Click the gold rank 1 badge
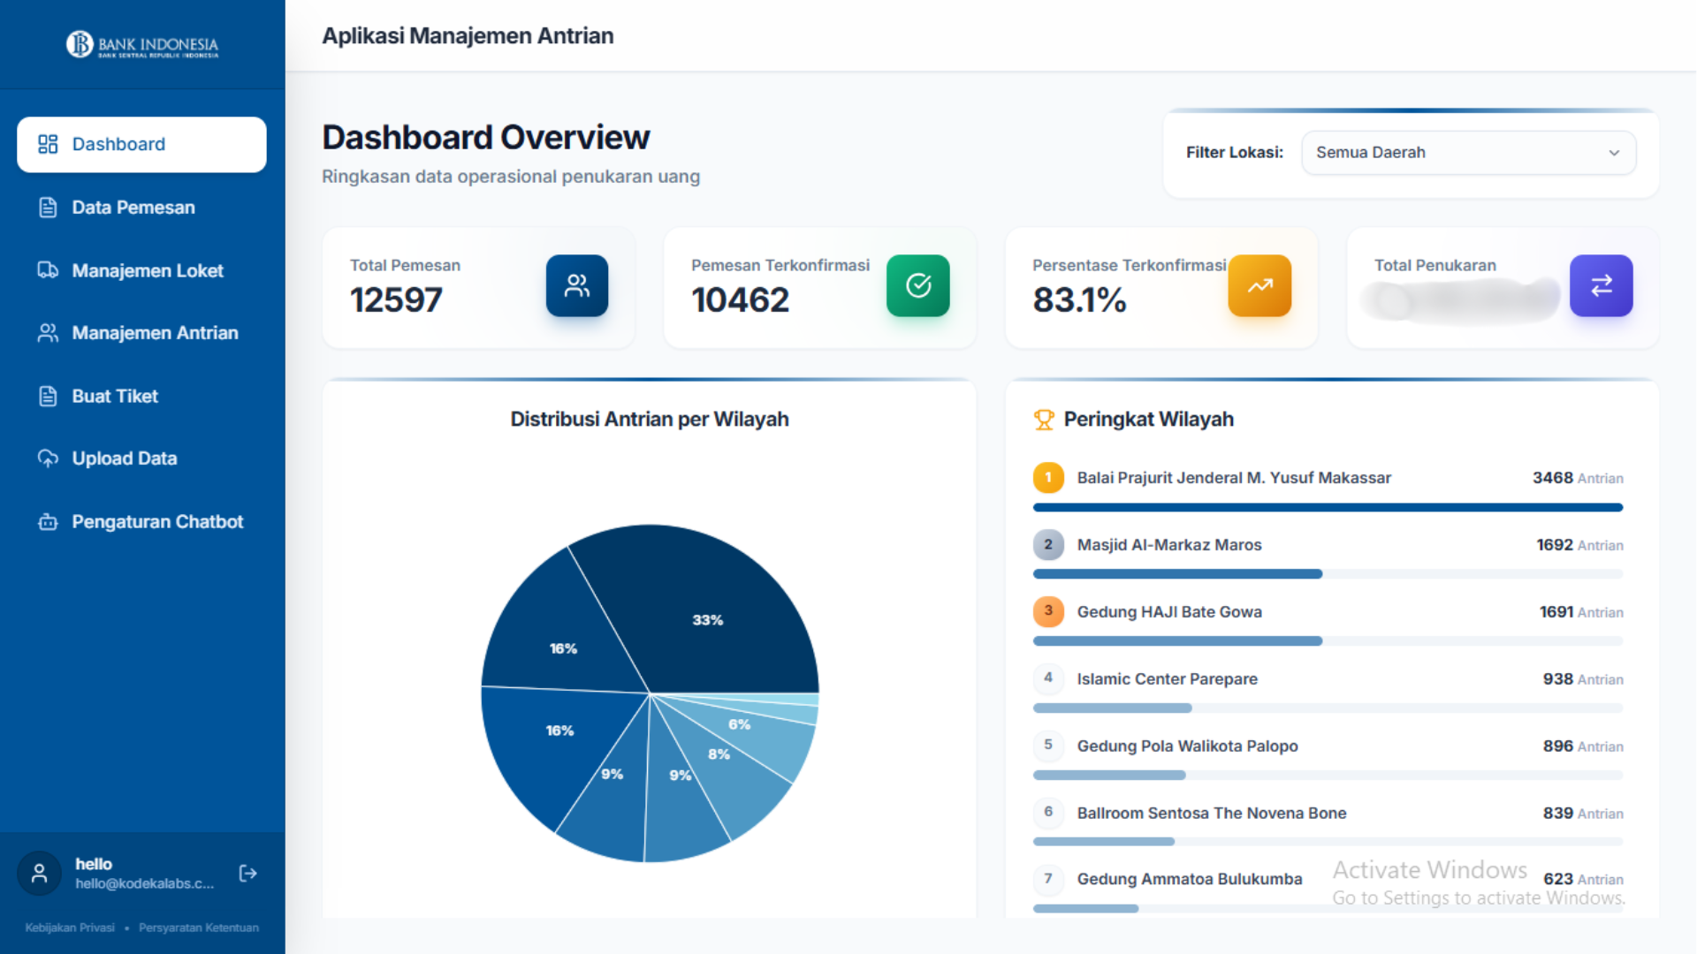Screen dimensions: 1697x954 click(x=1048, y=478)
